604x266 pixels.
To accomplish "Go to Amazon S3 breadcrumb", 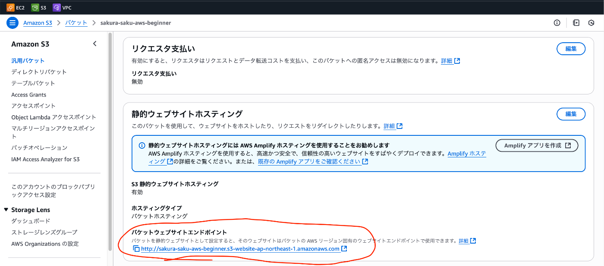I will [x=38, y=23].
